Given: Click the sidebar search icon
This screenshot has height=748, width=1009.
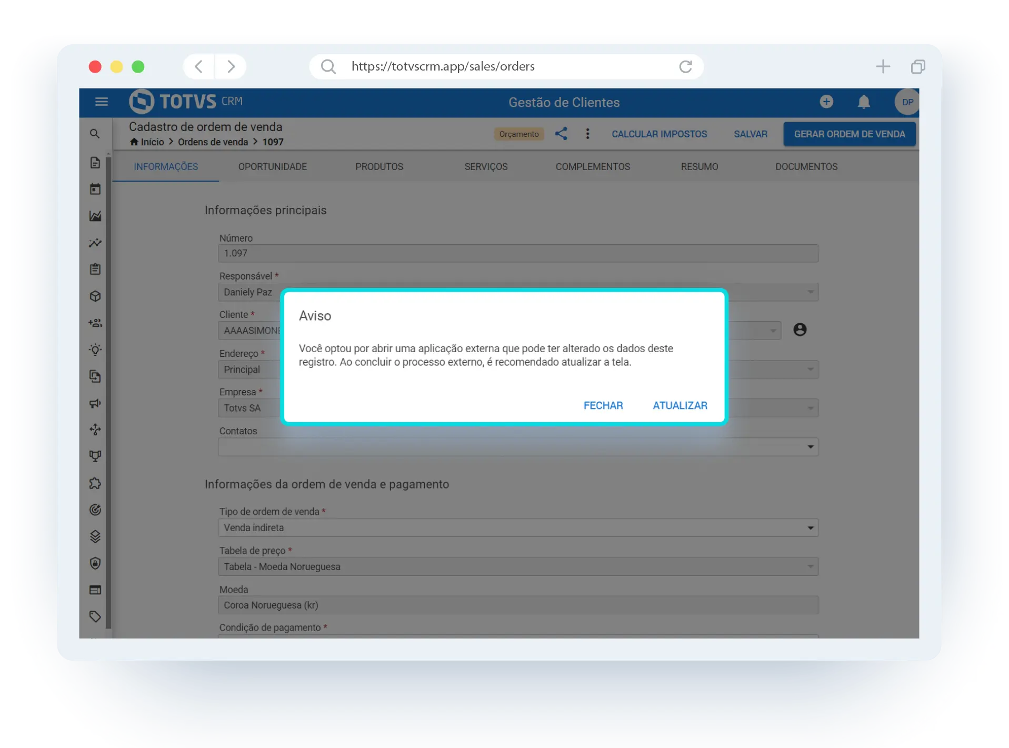Looking at the screenshot, I should (95, 134).
